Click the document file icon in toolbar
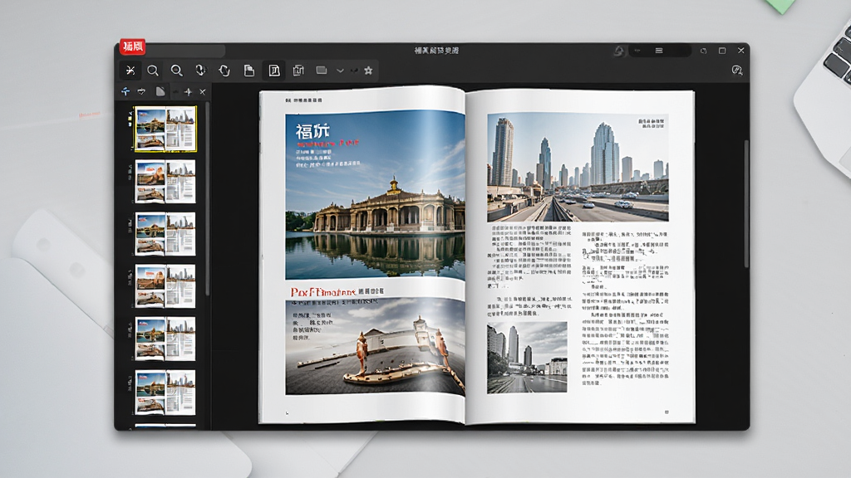The width and height of the screenshot is (851, 478). click(x=249, y=71)
